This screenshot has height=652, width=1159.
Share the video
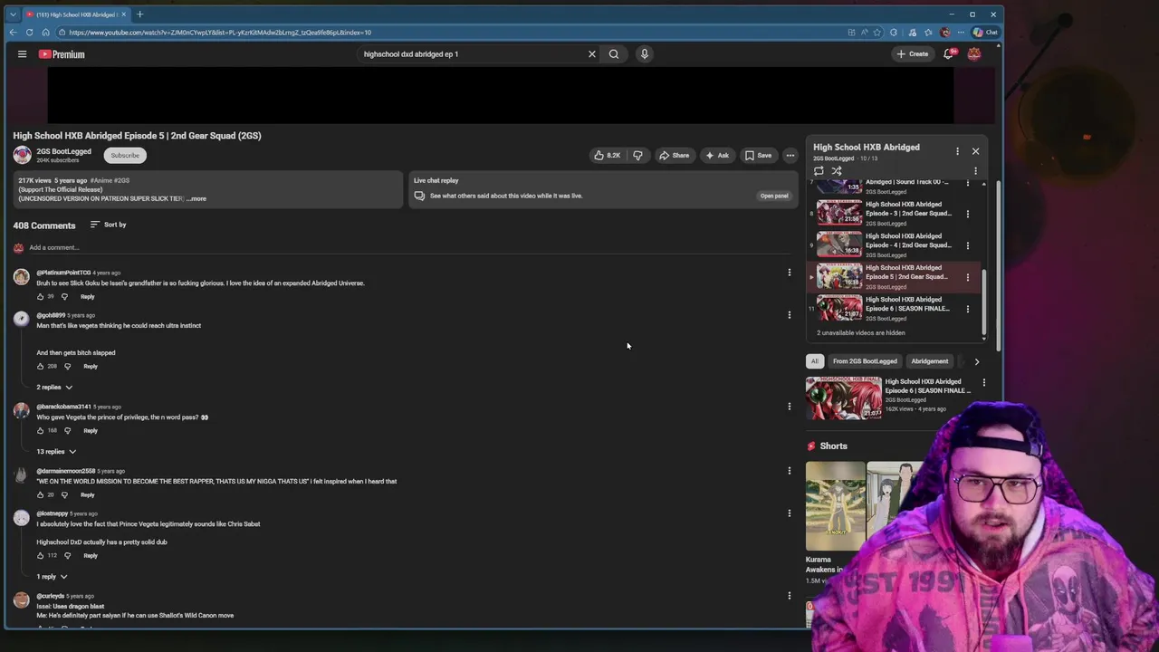click(x=674, y=155)
